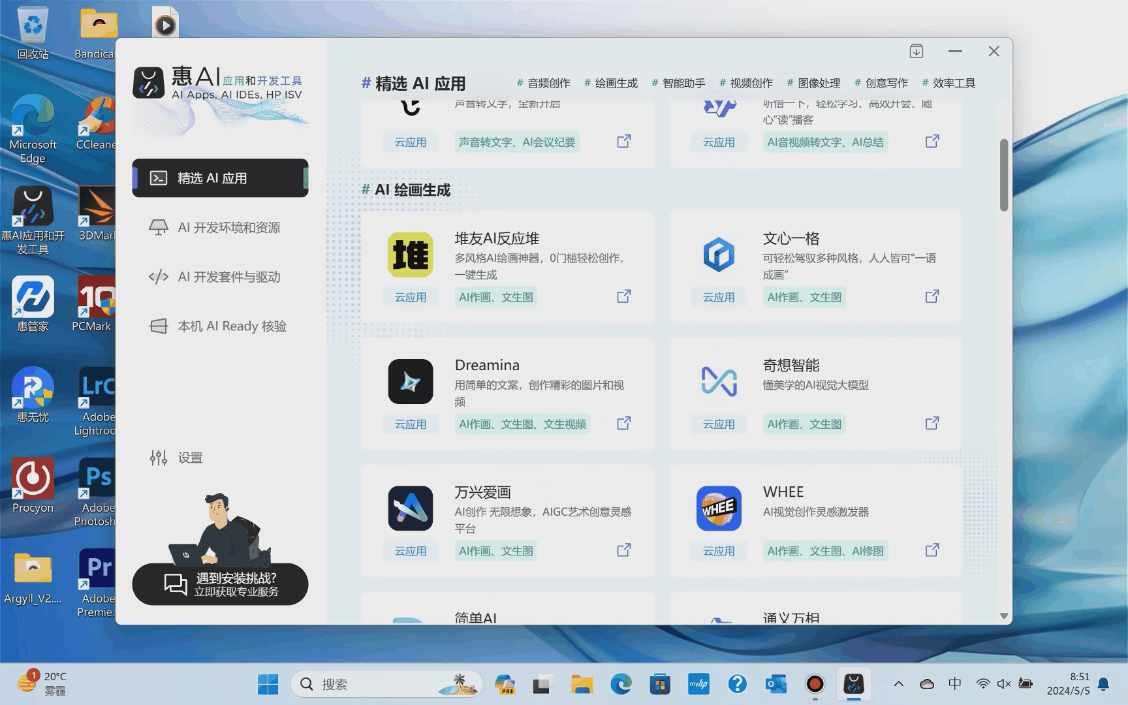
Task: Open 堆友AI反应堆 external link icon
Action: (x=624, y=296)
